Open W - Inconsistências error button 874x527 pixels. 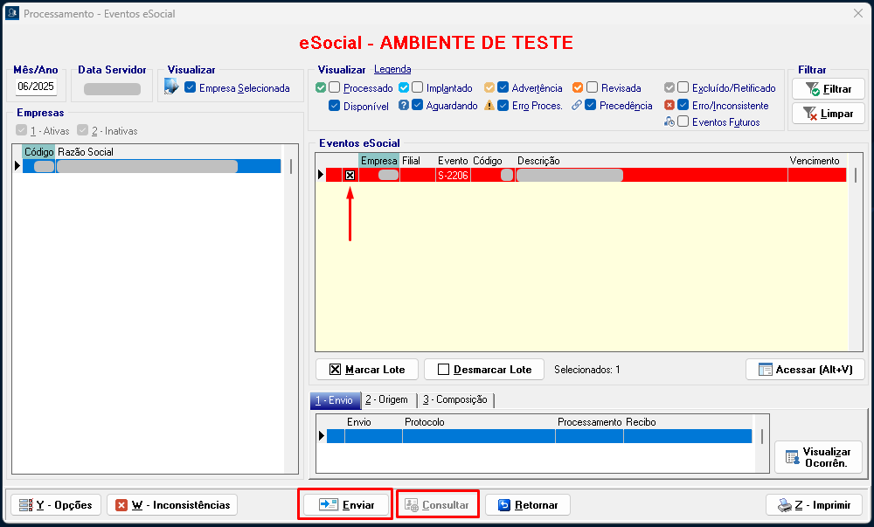tap(172, 505)
